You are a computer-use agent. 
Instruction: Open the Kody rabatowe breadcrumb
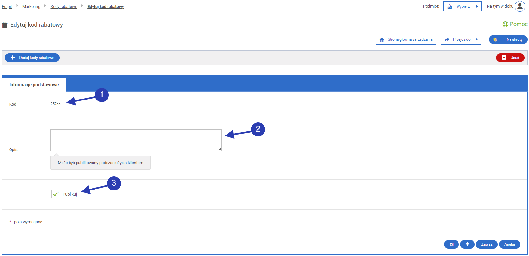[64, 7]
